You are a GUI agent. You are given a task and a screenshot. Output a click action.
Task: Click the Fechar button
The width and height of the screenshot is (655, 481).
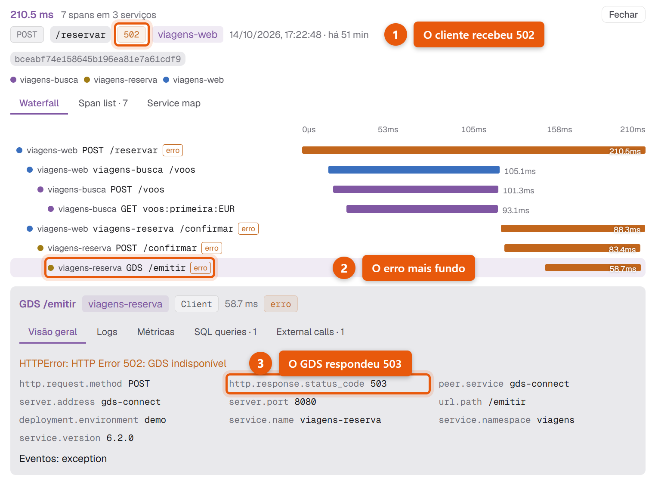click(623, 15)
